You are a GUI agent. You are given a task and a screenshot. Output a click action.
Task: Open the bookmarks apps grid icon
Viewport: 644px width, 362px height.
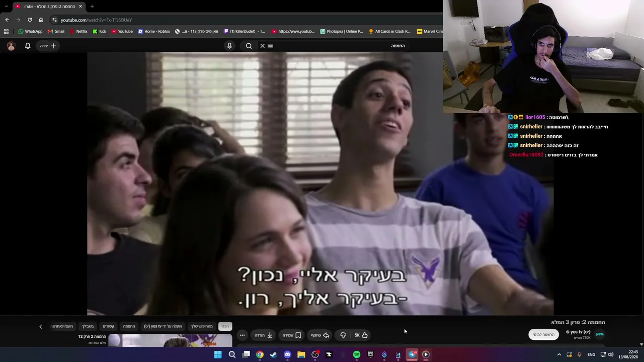click(6, 31)
